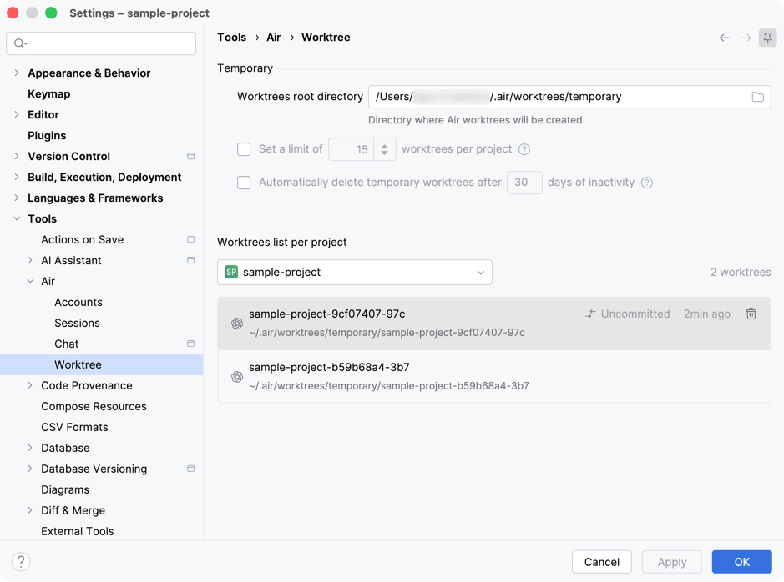This screenshot has height=582, width=784.
Task: Open External Tools settings
Action: pyautogui.click(x=78, y=531)
